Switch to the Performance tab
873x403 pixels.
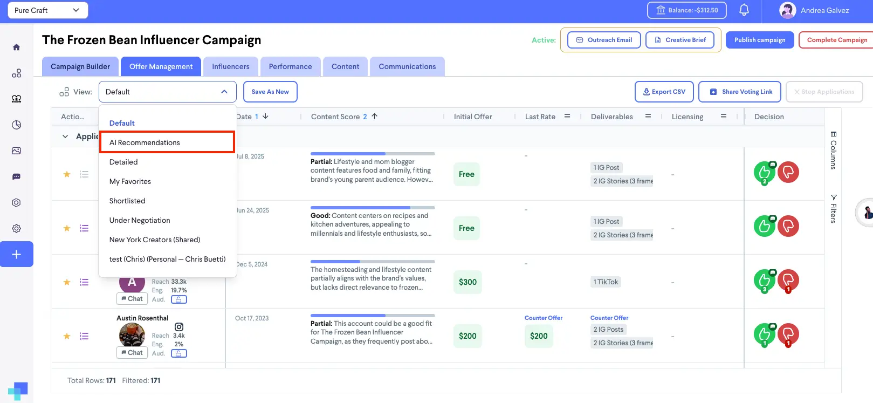tap(291, 66)
